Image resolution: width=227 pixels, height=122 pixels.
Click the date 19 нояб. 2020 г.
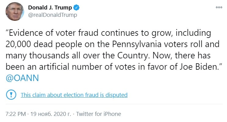point(51,114)
